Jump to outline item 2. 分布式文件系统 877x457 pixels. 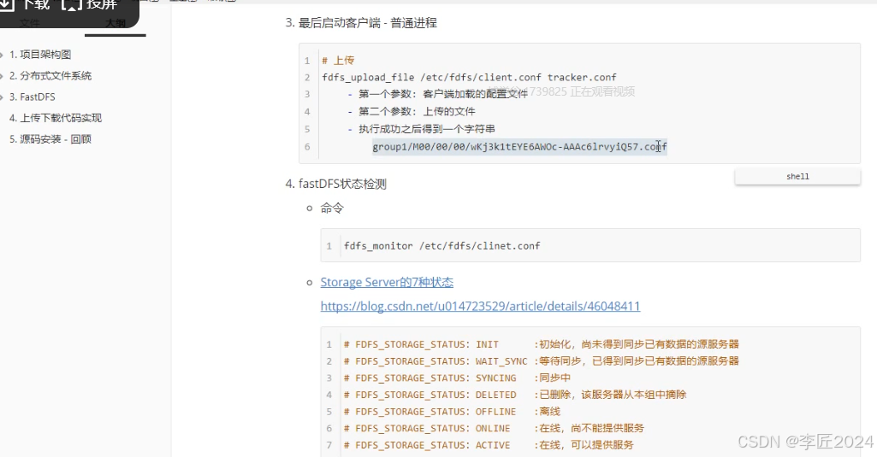point(50,76)
